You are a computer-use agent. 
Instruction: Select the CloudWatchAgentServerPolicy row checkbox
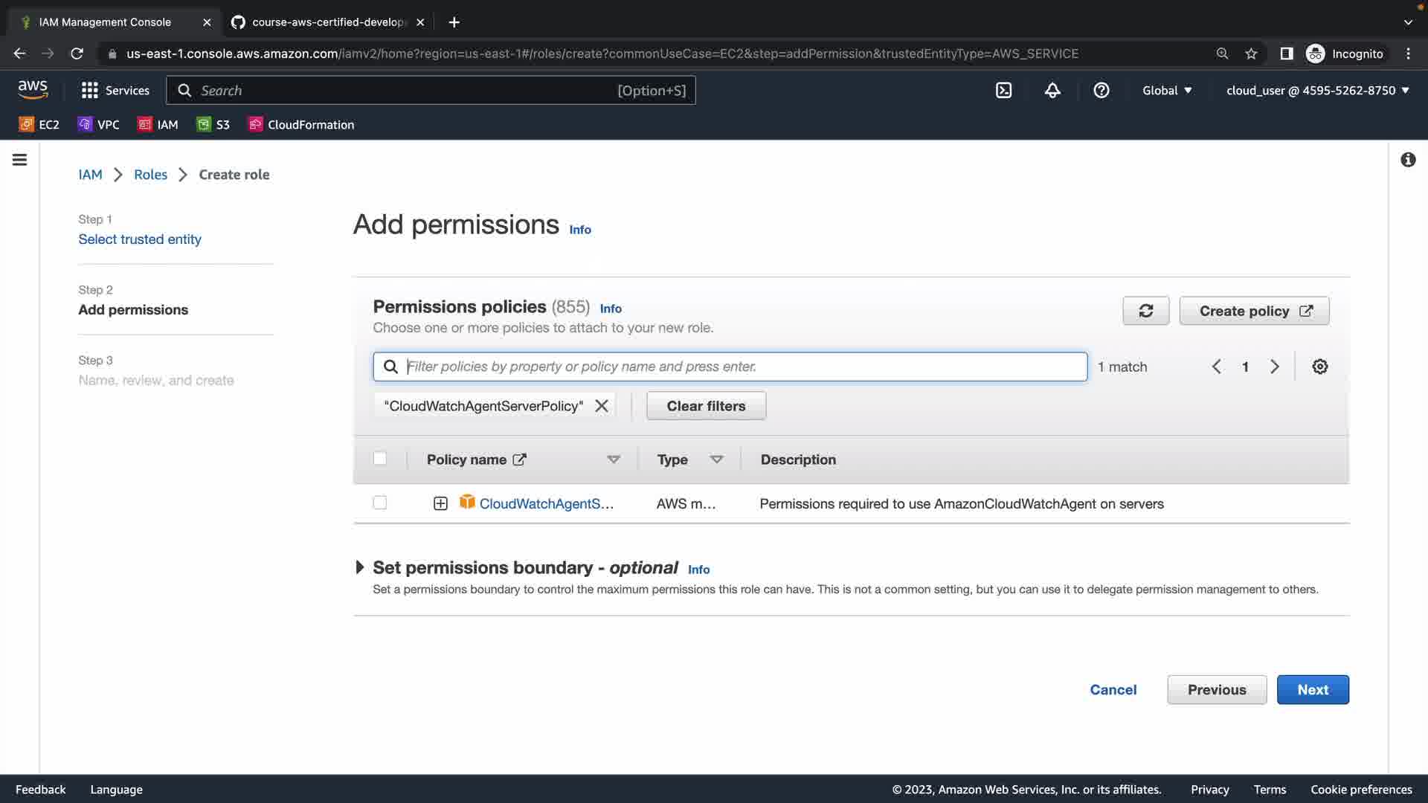[380, 503]
